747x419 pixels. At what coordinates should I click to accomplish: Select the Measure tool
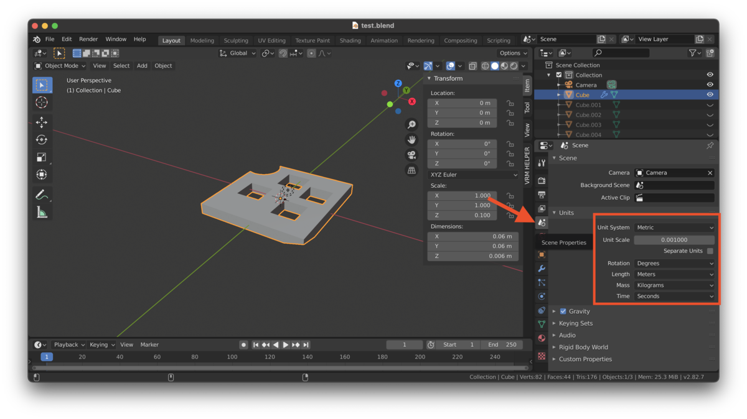(x=42, y=213)
